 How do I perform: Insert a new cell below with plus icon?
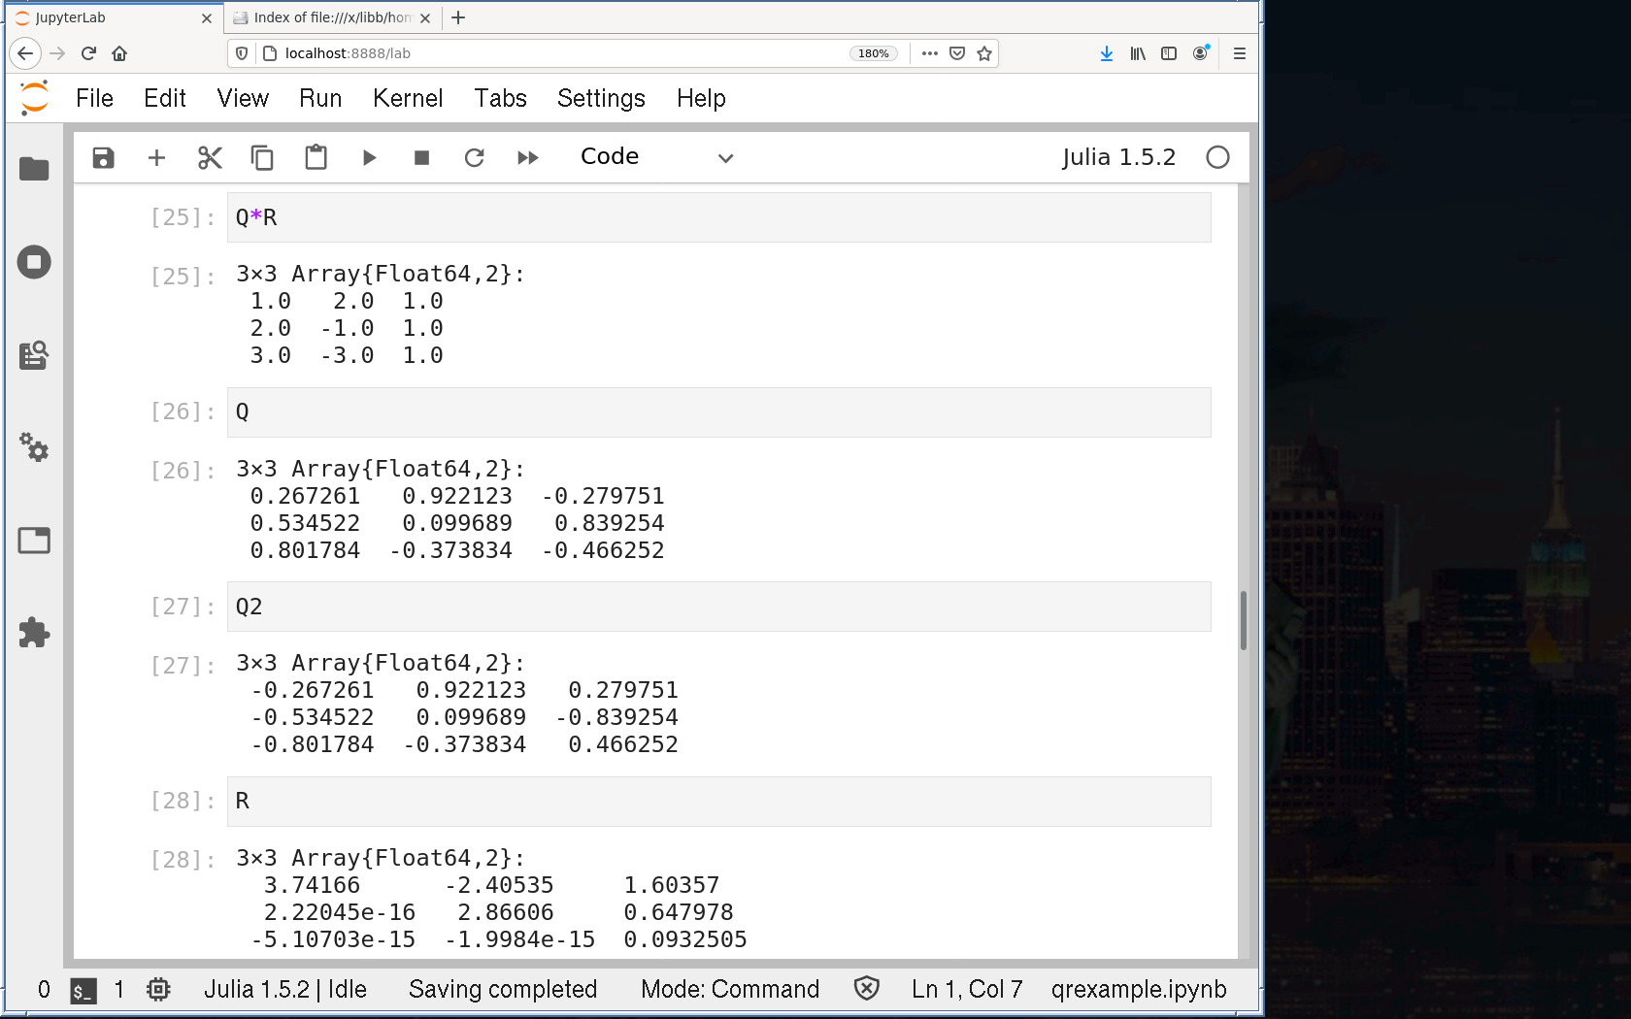[x=156, y=157]
